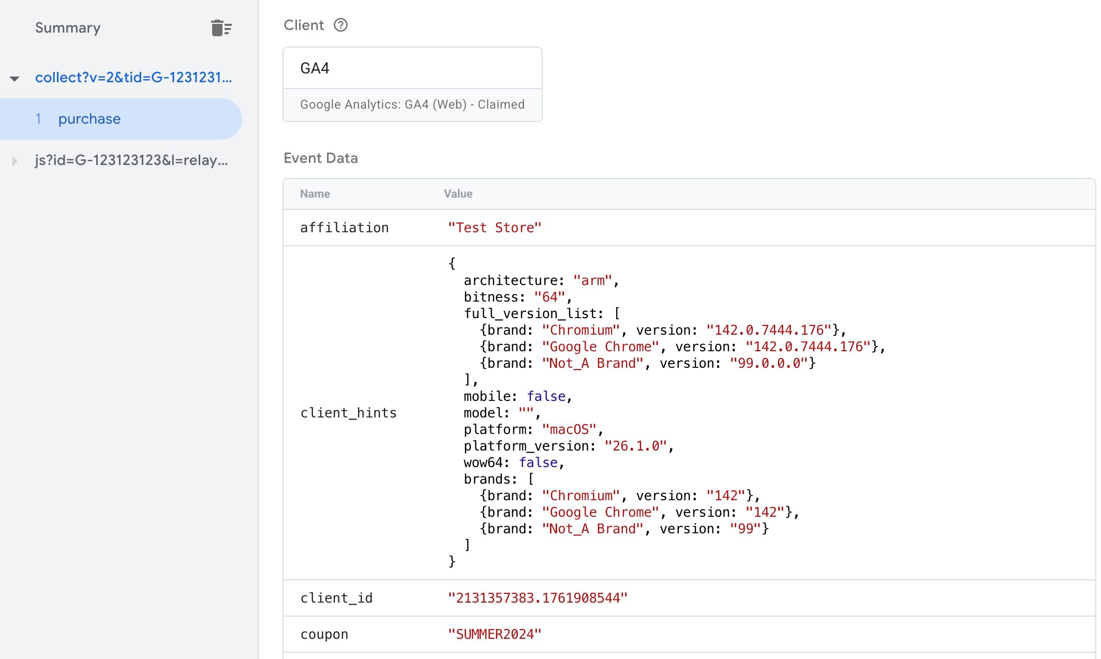Click the platform "macOS" value
The image size is (1101, 659).
569,429
